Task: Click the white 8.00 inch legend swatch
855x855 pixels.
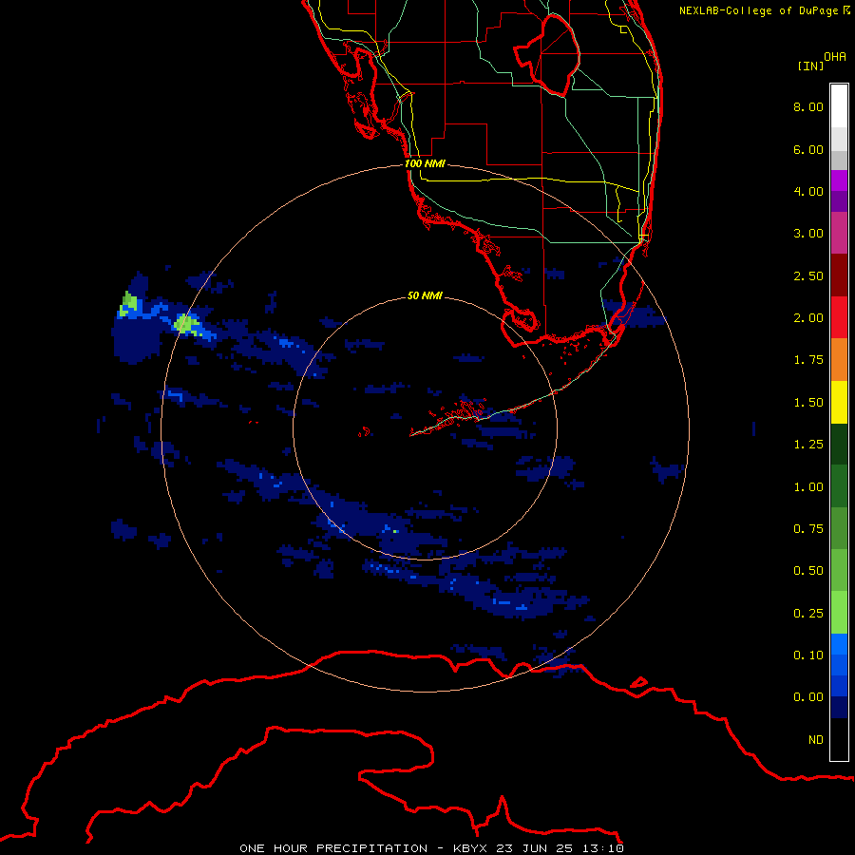Action: pyautogui.click(x=839, y=106)
